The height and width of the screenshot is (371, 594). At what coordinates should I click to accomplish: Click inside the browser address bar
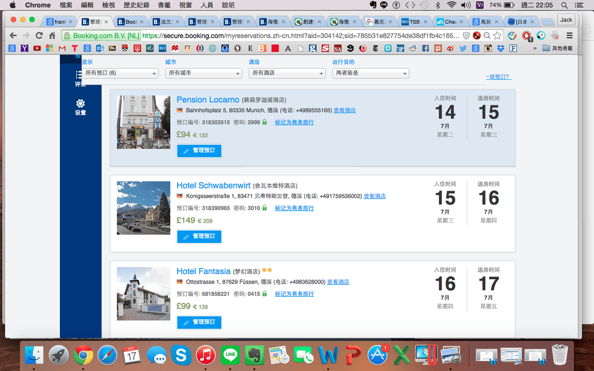coord(247,36)
